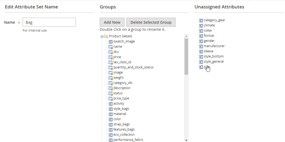This screenshot has height=142, width=285.
Task: Click the swatch_image attribute icon
Action: pos(110,42)
